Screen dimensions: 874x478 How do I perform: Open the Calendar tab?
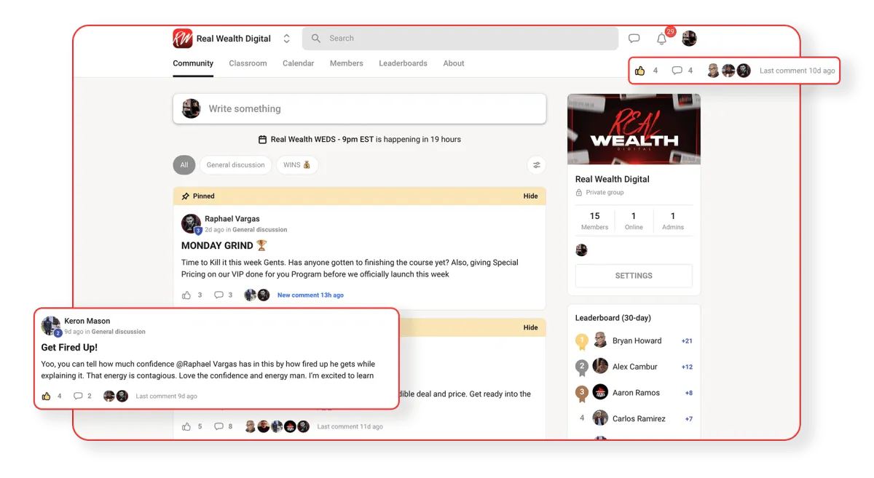[298, 63]
